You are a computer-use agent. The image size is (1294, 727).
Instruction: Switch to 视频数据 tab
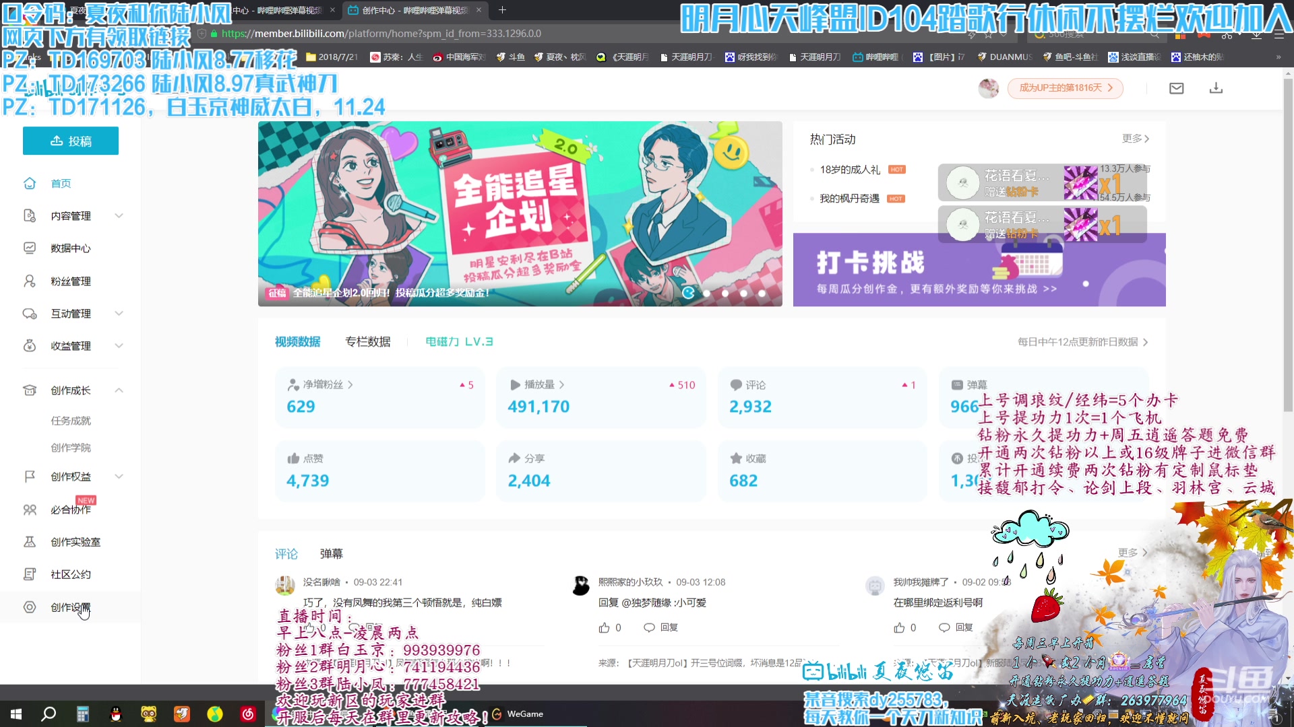(x=297, y=341)
